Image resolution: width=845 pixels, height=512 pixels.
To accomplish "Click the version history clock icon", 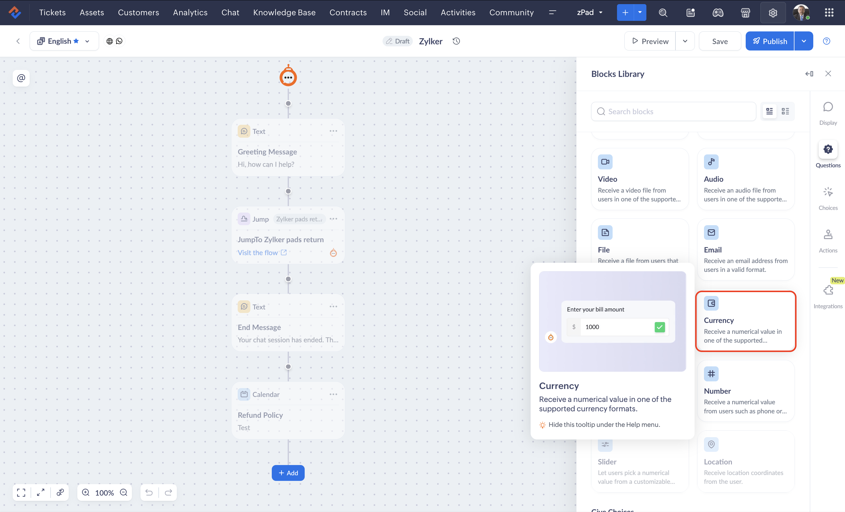I will pyautogui.click(x=456, y=41).
